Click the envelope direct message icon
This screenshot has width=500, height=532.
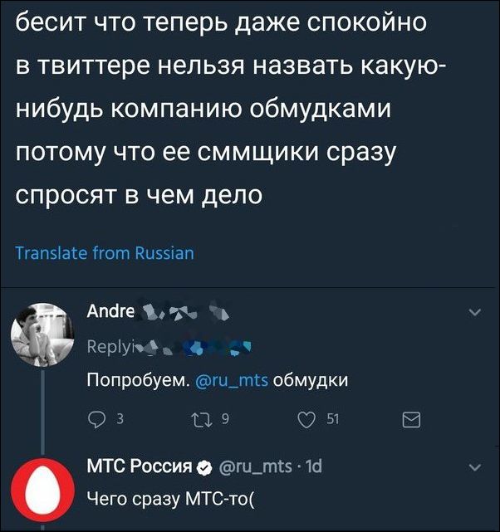411,422
